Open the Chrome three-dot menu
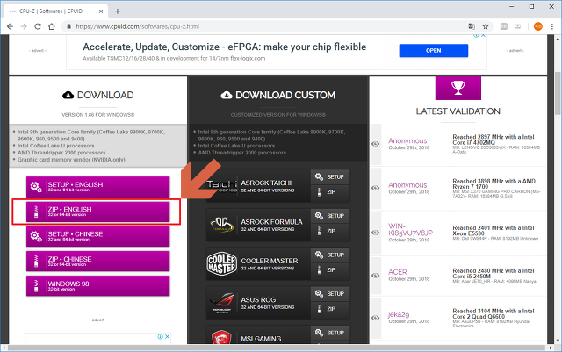 552,26
